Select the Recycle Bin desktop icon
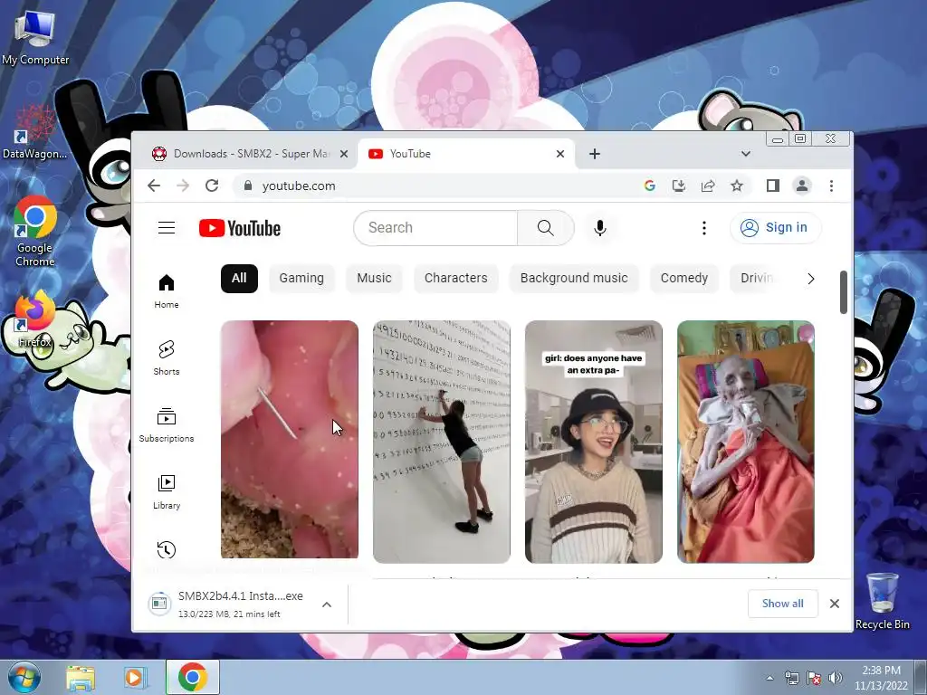Screen dimensions: 927x695 pos(882,600)
